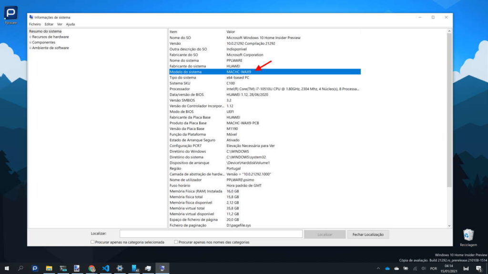488x274 pixels.
Task: Click value 'x64-based PC'
Action: point(238,78)
